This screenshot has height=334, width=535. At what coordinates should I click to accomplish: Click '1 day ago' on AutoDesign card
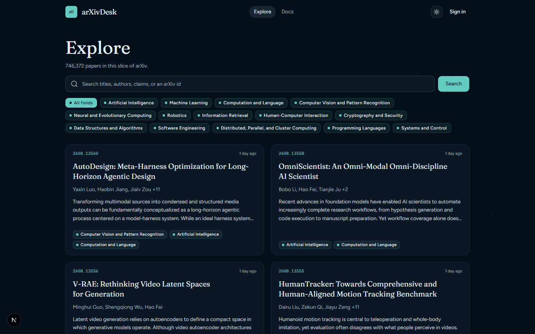tap(248, 153)
